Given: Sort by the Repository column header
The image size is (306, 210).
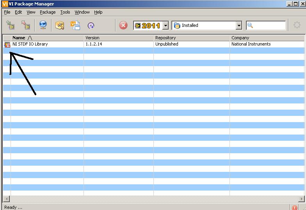Looking at the screenshot, I should 192,38.
